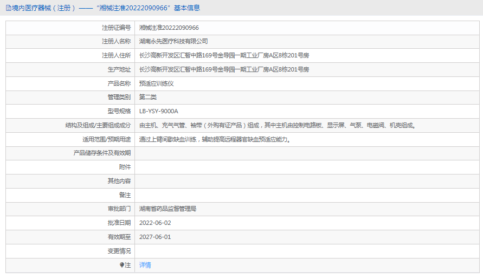Select approving authority 湖南省药品监督管理局
Image resolution: width=483 pixels, height=278 pixels.
coord(168,209)
